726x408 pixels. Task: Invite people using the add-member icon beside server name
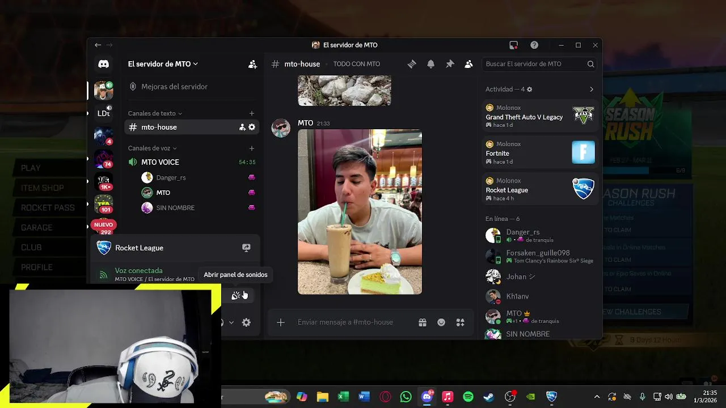pyautogui.click(x=252, y=65)
